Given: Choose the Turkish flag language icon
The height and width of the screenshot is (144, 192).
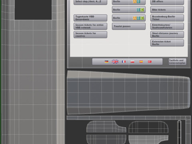Looking at the screenshot, I should tap(150, 62).
